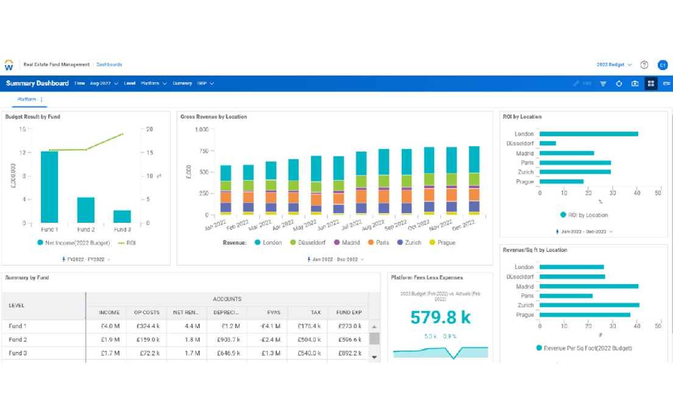Image resolution: width=673 pixels, height=420 pixels.
Task: Click pin icon beside FY2022 - FY2022
Action: pyautogui.click(x=63, y=259)
